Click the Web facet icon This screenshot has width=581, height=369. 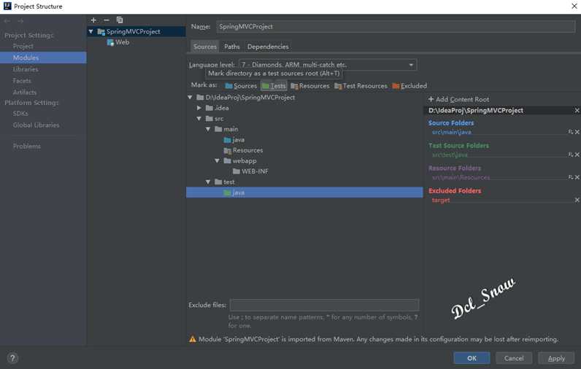tap(110, 42)
